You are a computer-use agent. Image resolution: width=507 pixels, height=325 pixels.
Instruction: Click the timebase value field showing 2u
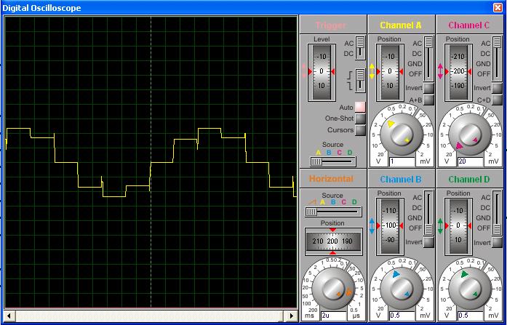pos(334,316)
